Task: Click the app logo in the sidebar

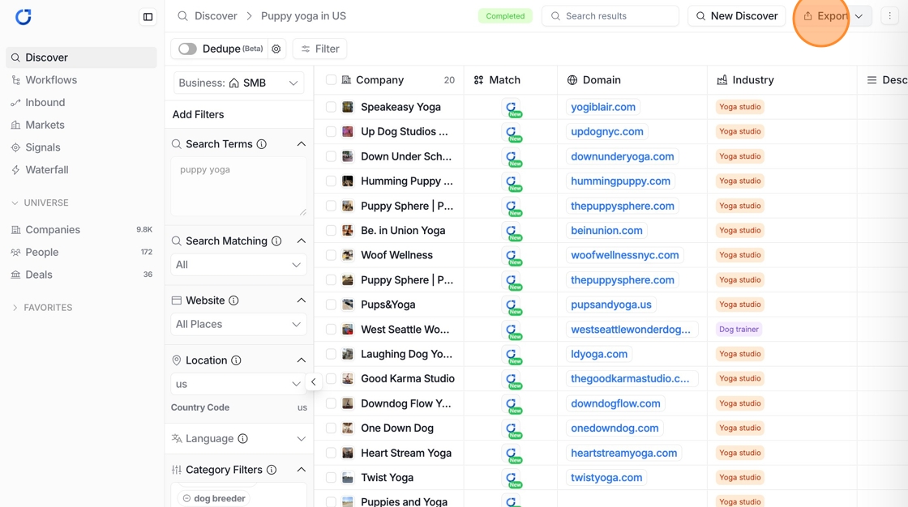Action: pos(24,17)
